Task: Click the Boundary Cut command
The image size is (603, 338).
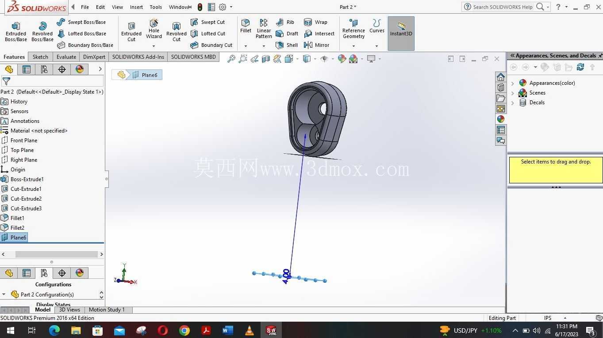Action: [211, 45]
